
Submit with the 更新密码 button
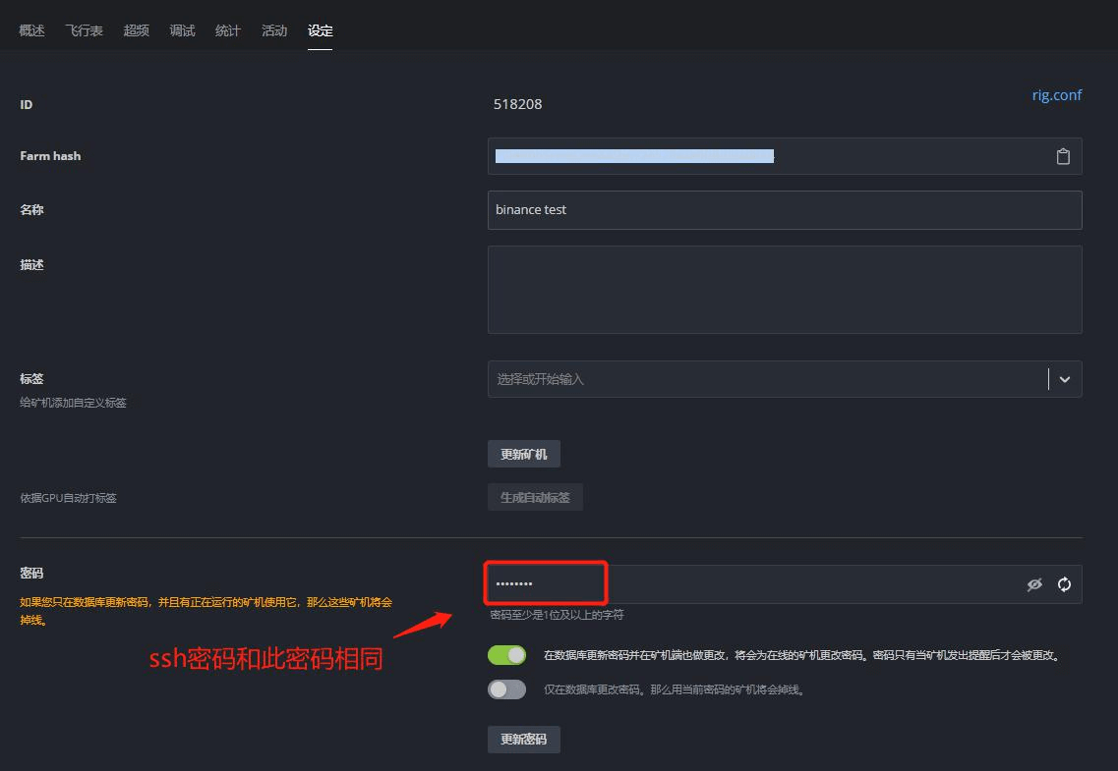pos(523,739)
